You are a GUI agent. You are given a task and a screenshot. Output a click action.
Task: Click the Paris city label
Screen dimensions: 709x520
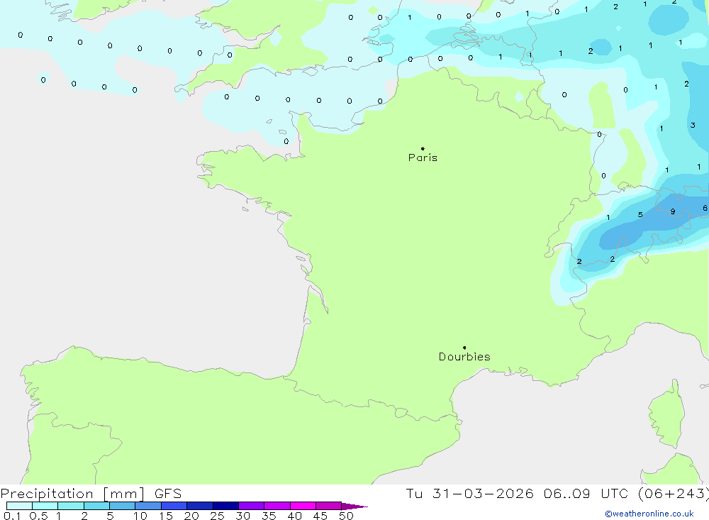423,157
